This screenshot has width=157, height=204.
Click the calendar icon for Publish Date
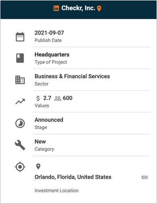pos(20,37)
